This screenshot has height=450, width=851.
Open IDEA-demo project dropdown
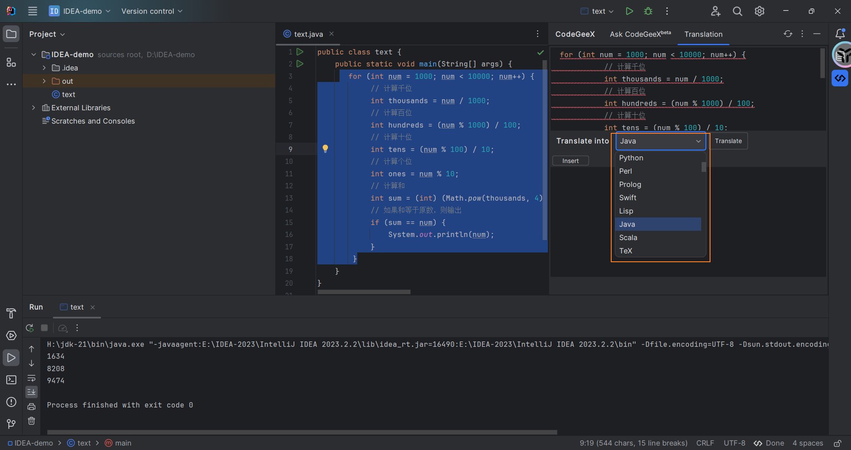(80, 11)
